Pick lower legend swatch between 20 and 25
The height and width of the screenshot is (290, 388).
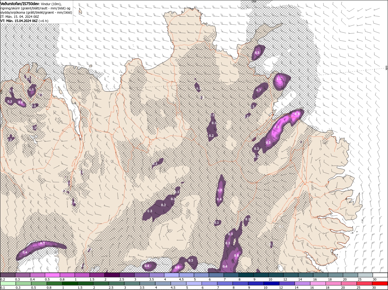[x=349, y=283]
